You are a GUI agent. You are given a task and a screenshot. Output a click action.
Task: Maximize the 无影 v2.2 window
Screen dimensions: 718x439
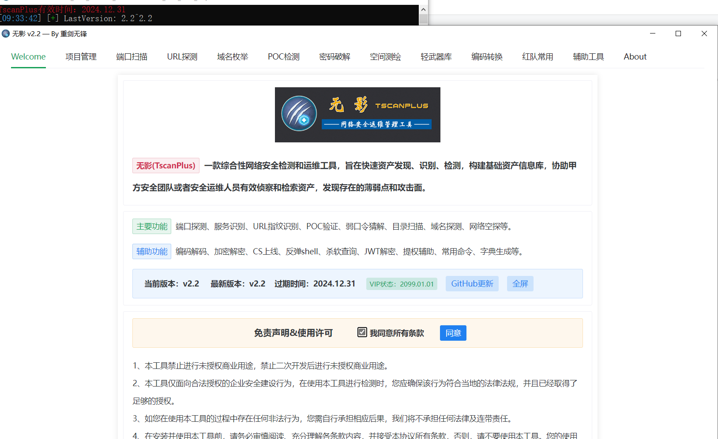point(678,33)
